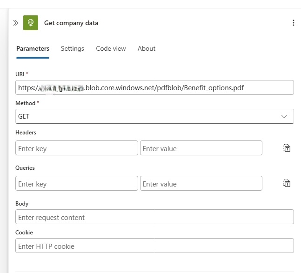Open the Code view tab

pos(111,48)
